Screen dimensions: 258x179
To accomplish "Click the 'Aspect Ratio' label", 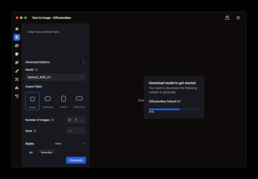I will pyautogui.click(x=34, y=87).
